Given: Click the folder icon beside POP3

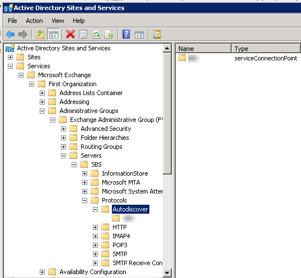Looking at the screenshot, I should click(x=105, y=245).
